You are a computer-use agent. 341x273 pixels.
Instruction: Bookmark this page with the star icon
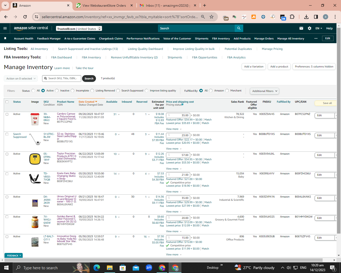point(212,17)
